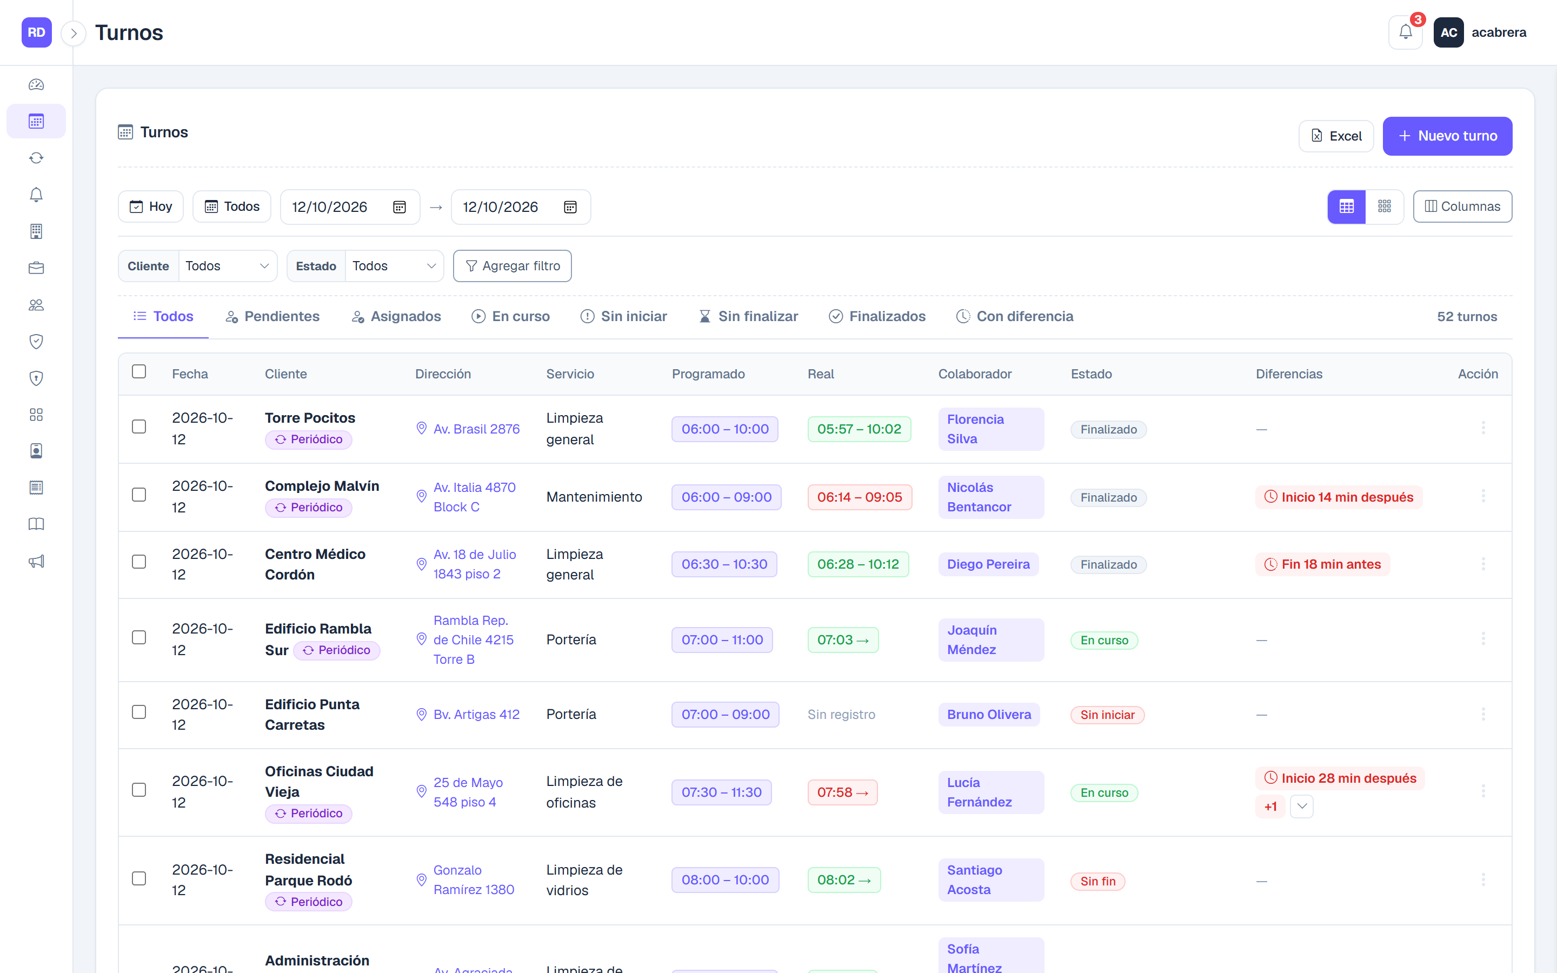Image resolution: width=1557 pixels, height=973 pixels.
Task: Check the Complejo Malvín row checkbox
Action: 139,495
